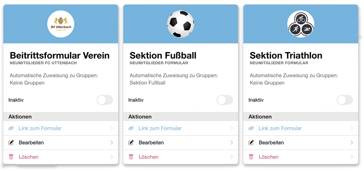The image size is (364, 171).
Task: Click pencil edit icon in Sektion Fußball card
Action: tap(131, 143)
